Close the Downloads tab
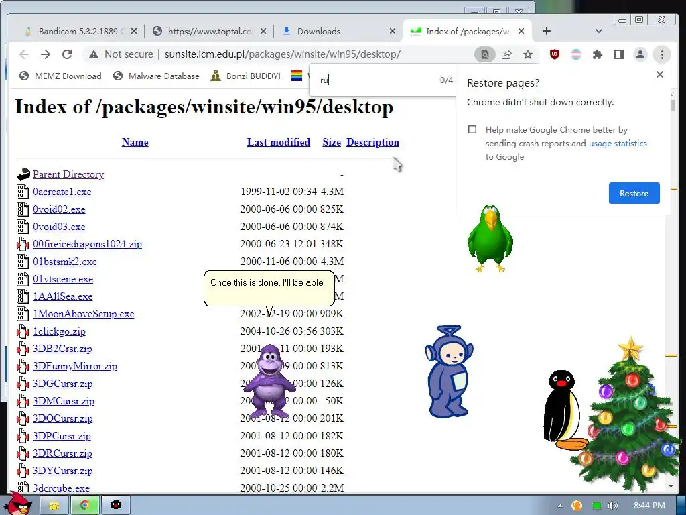Viewport: 686px width, 515px height. [393, 31]
